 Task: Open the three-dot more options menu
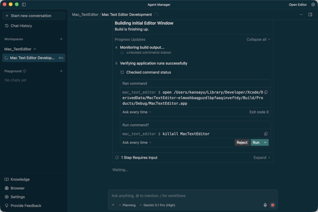tap(301, 15)
